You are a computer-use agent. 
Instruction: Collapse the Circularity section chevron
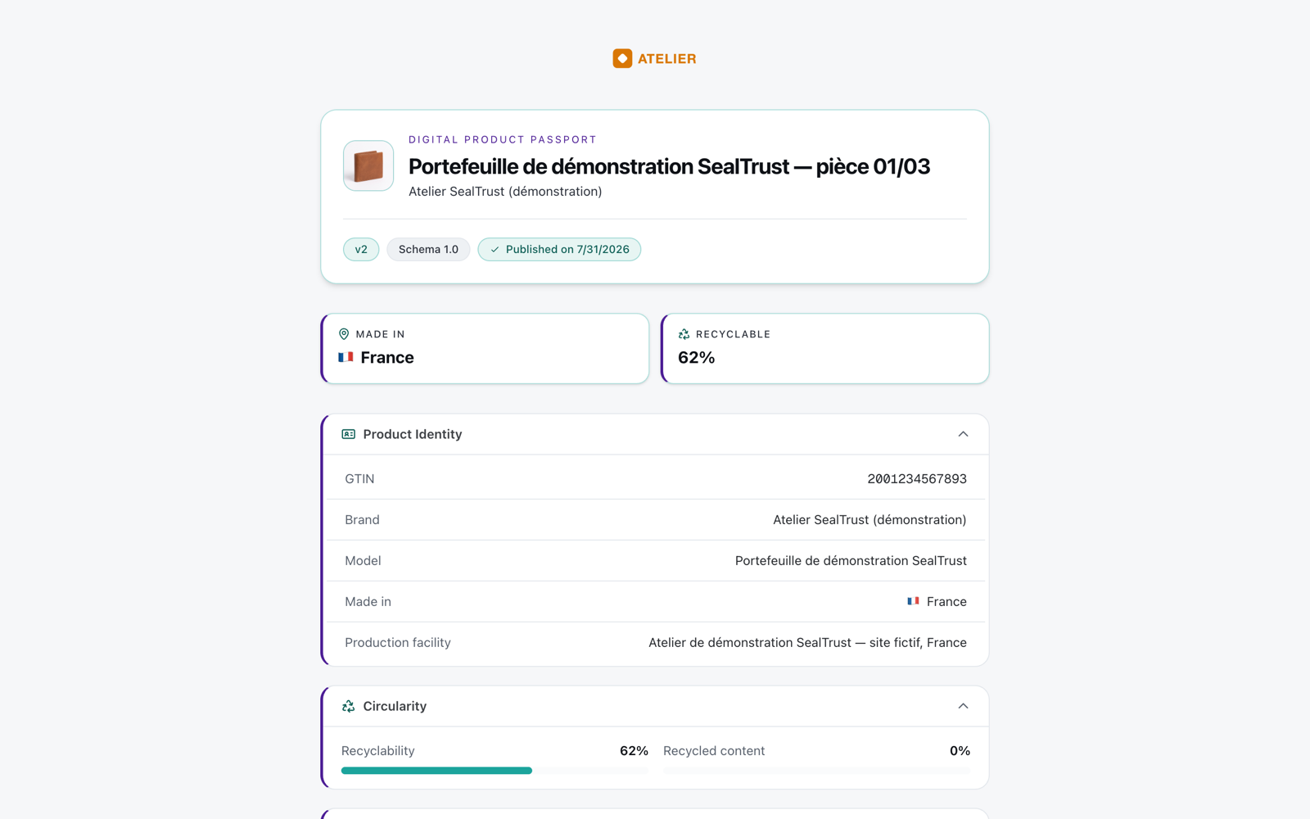(x=963, y=706)
